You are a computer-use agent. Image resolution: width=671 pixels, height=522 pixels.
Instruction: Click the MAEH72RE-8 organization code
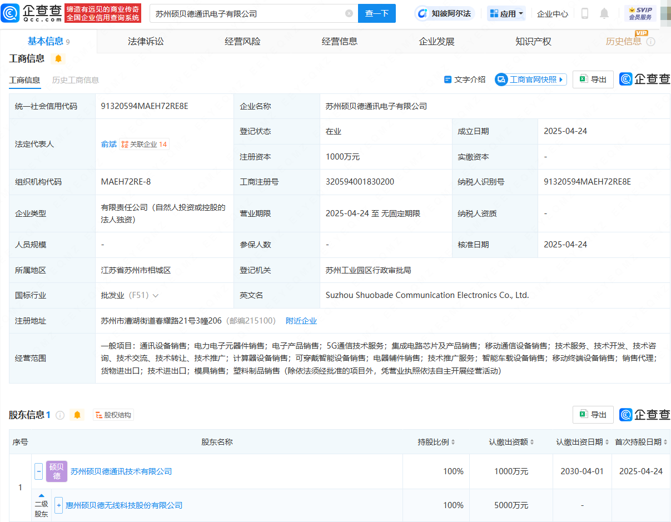click(126, 182)
